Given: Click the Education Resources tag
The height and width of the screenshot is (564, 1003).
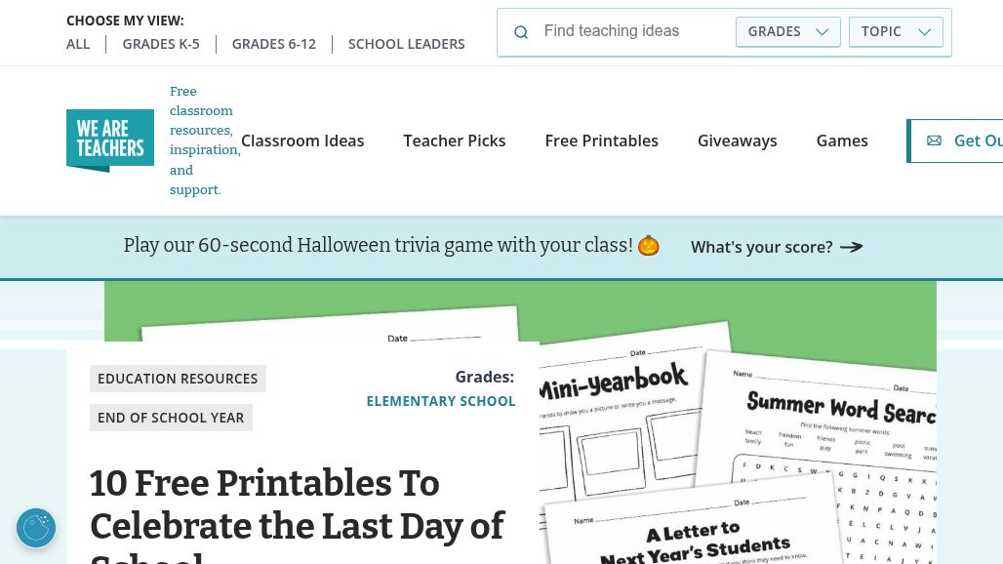Looking at the screenshot, I should point(178,379).
